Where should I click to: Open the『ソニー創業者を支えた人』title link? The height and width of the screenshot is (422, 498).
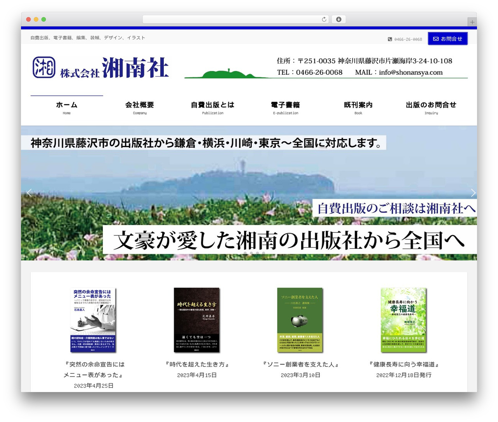click(300, 364)
